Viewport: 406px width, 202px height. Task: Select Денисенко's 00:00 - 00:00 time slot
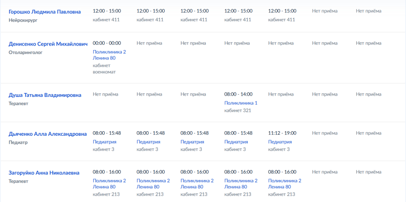point(107,43)
